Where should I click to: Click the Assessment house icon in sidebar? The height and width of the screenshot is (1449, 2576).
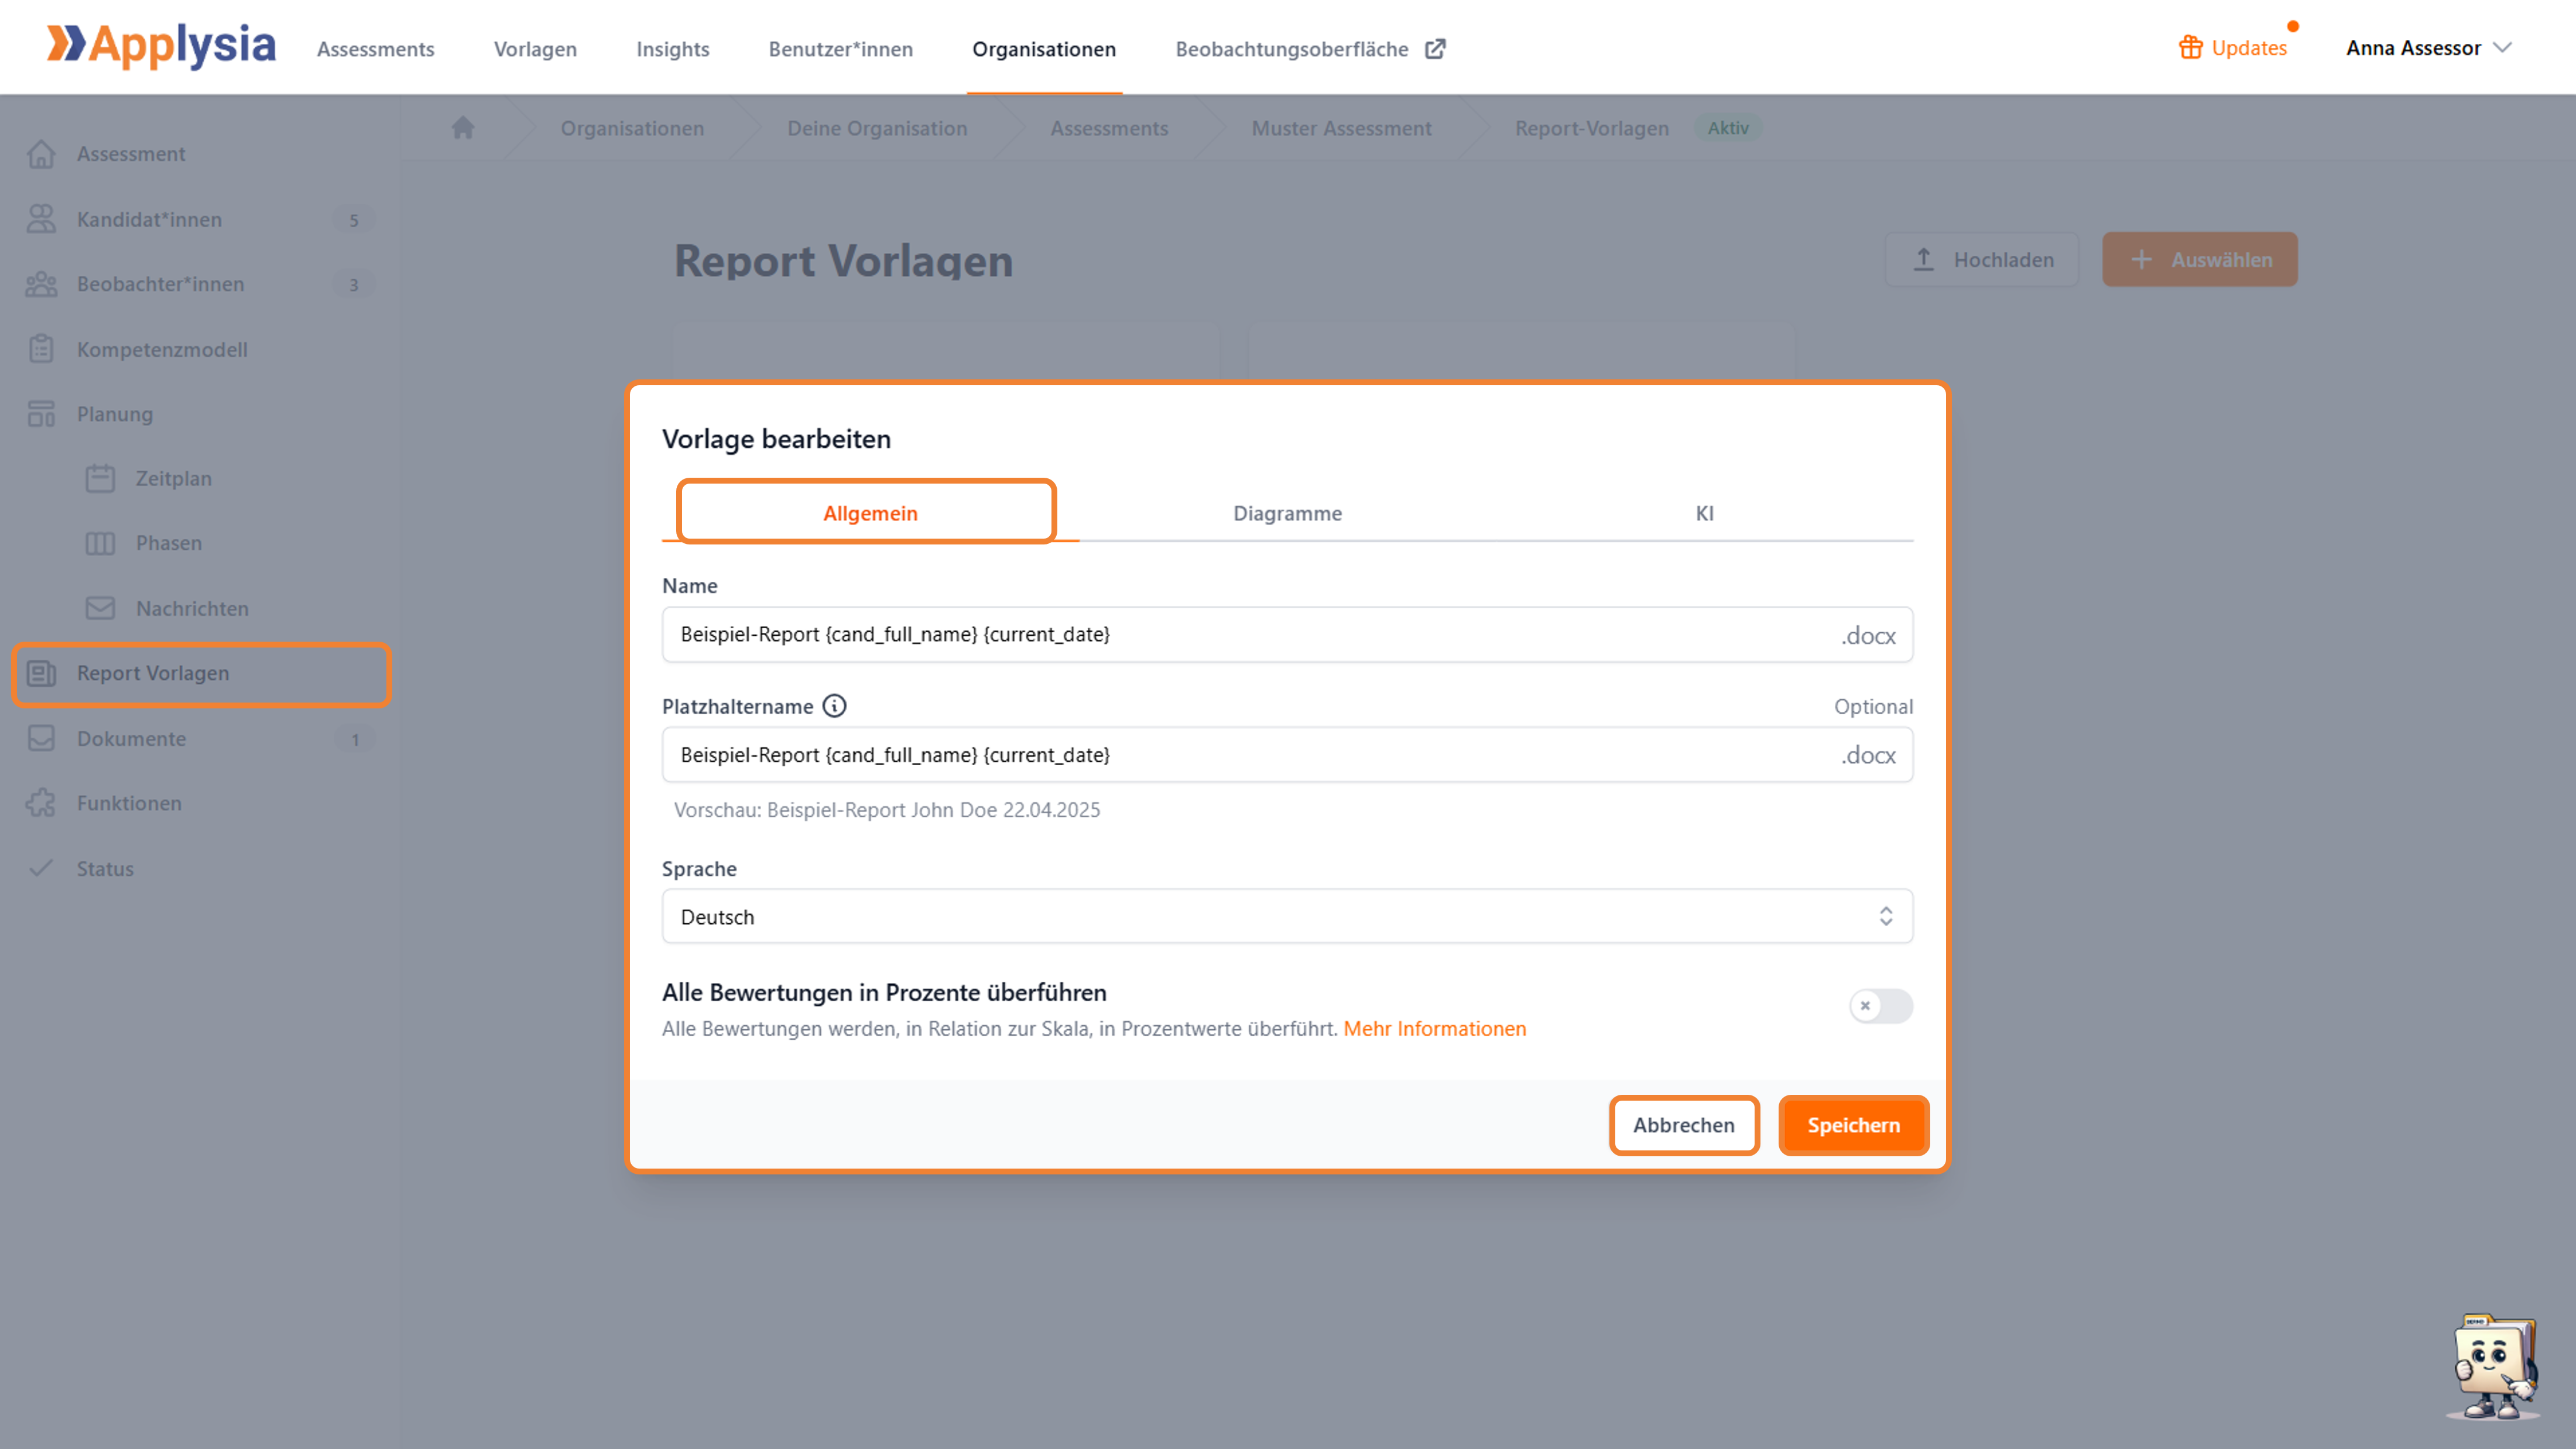[x=41, y=154]
